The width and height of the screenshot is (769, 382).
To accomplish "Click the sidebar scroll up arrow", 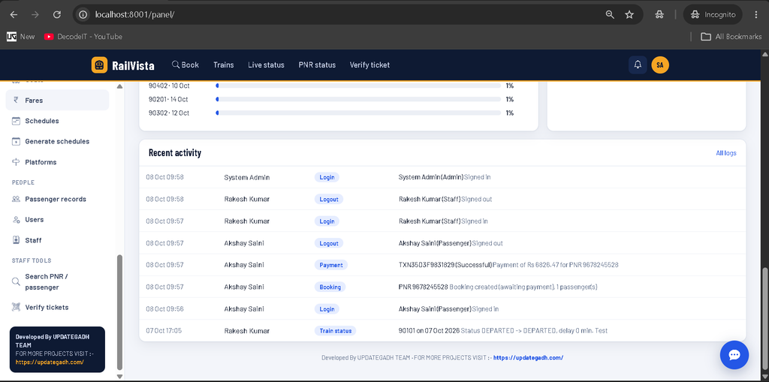I will [x=119, y=86].
